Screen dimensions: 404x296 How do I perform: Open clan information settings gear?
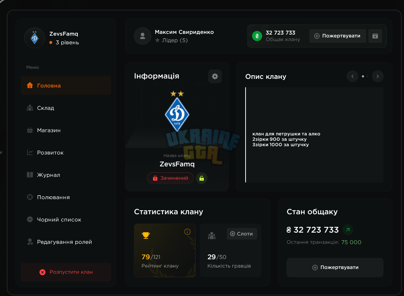[215, 76]
